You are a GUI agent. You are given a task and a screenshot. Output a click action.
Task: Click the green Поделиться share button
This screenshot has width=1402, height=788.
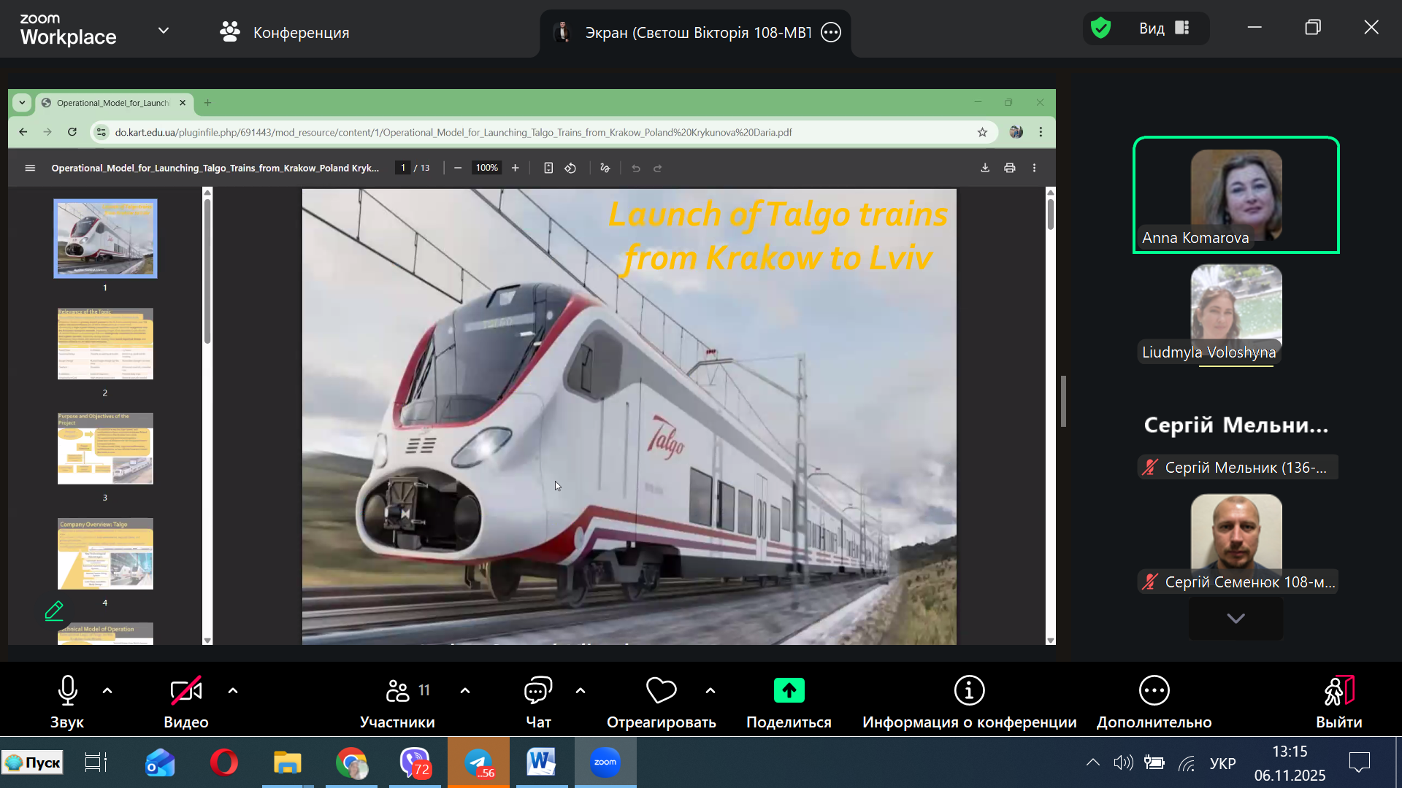tap(789, 691)
